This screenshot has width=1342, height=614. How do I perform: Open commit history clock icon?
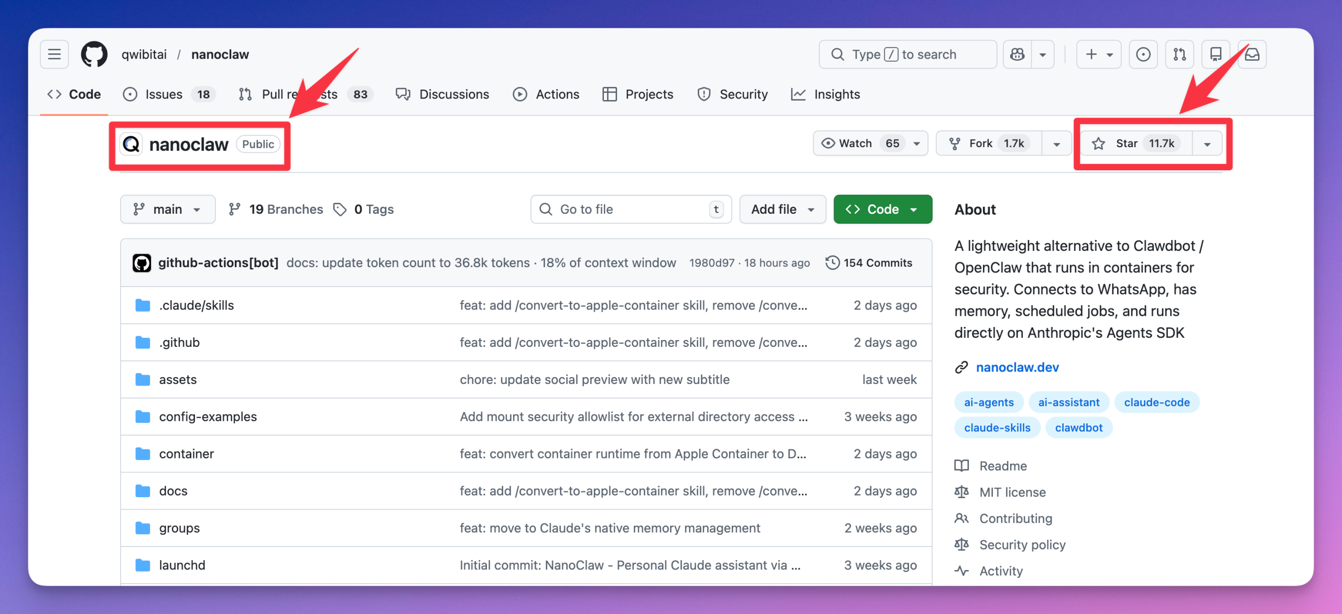coord(832,262)
